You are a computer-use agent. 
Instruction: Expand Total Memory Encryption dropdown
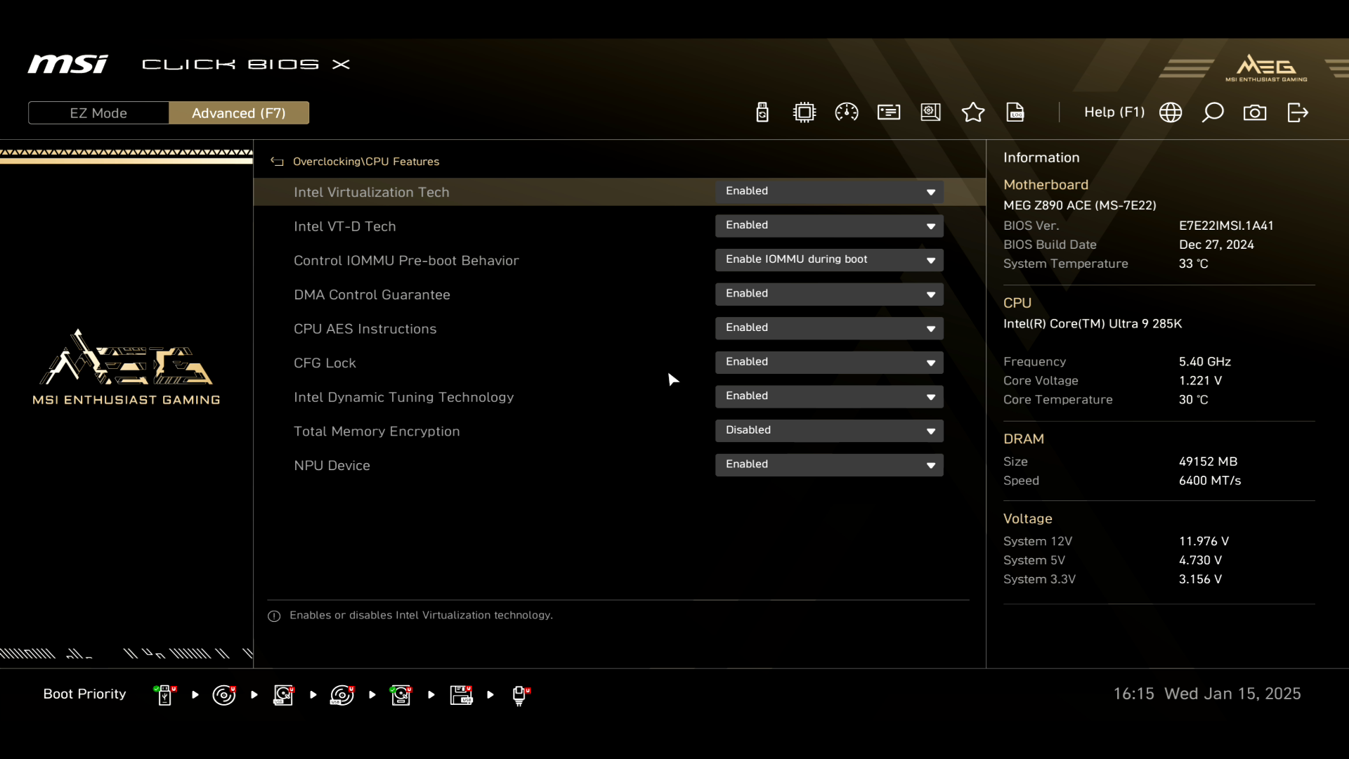(x=829, y=430)
